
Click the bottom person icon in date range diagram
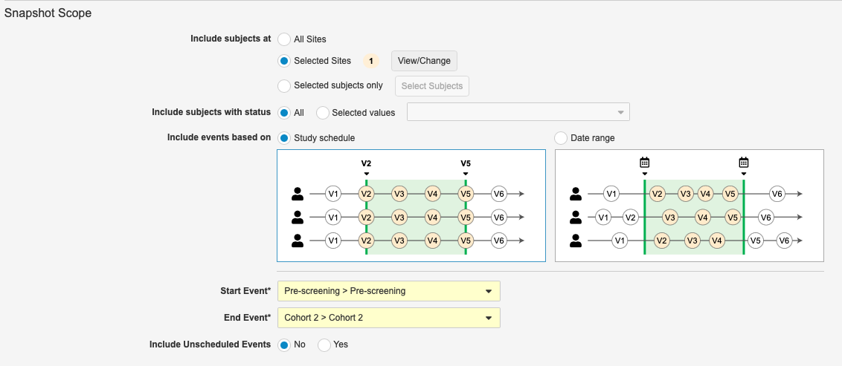coord(576,241)
